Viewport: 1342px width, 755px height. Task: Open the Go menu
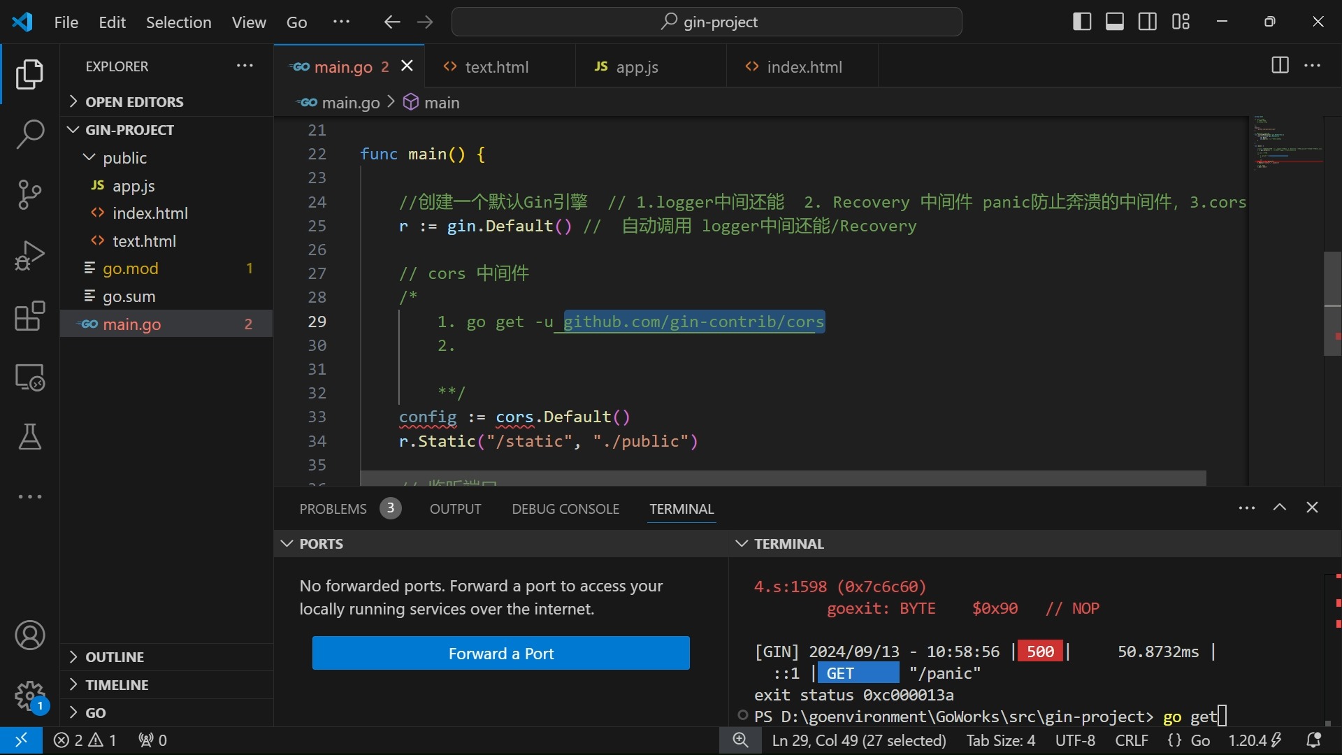coord(296,22)
